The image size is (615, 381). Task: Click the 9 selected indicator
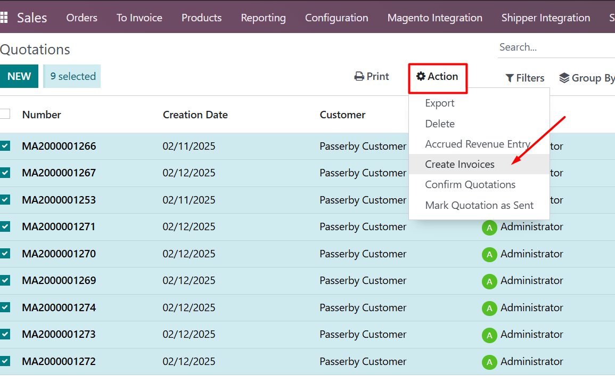72,76
